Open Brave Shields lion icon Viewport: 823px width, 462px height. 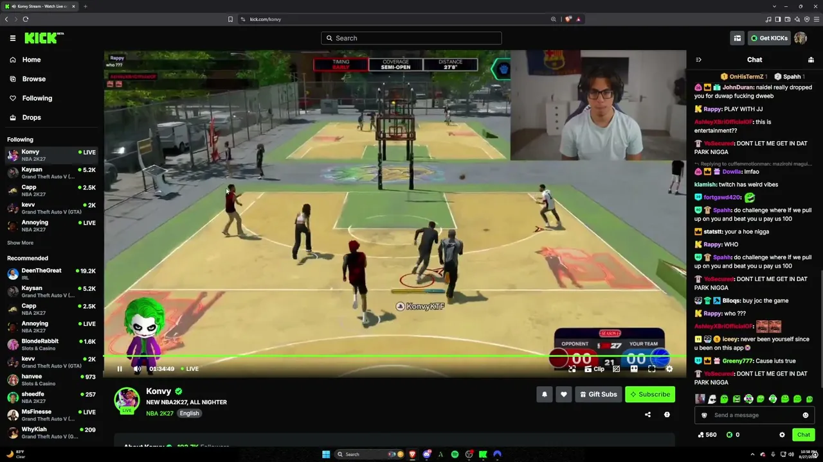tap(568, 19)
